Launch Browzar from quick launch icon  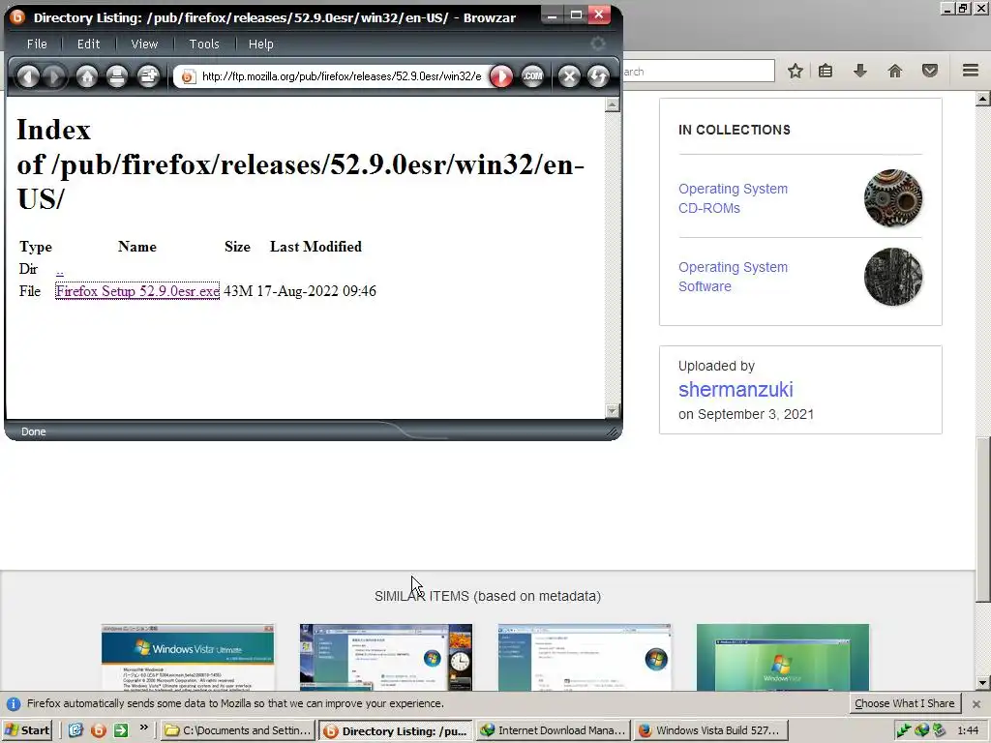tap(98, 730)
